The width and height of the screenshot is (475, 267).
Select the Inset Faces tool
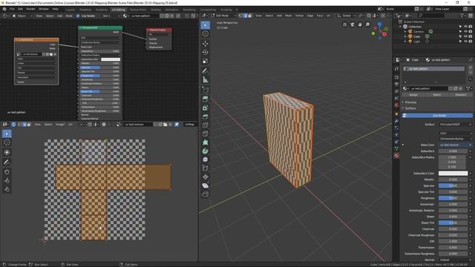coord(205,108)
